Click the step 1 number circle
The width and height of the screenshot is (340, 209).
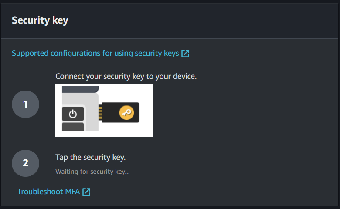[x=25, y=104]
